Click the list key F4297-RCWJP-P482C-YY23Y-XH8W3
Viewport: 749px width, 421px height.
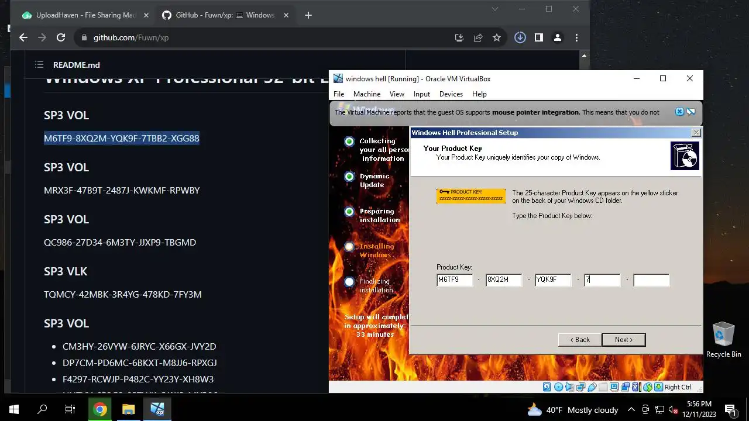coord(138,379)
